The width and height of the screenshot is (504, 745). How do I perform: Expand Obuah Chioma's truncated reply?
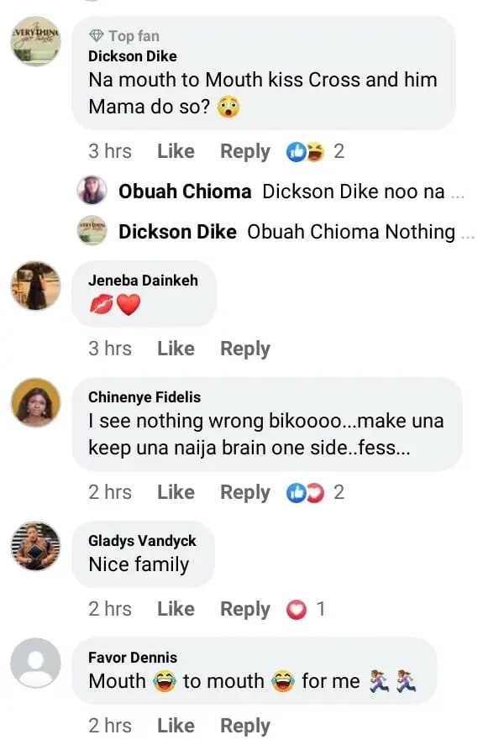pyautogui.click(x=457, y=192)
